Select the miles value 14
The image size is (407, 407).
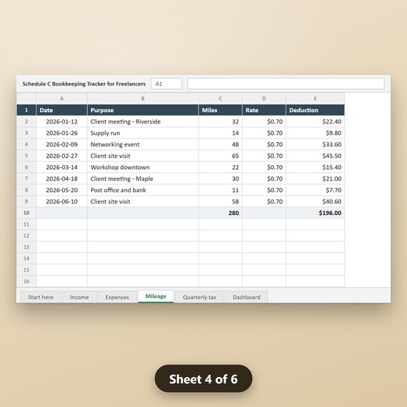(221, 133)
